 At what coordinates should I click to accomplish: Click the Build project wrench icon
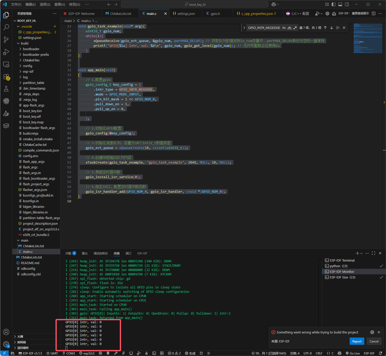116,353
